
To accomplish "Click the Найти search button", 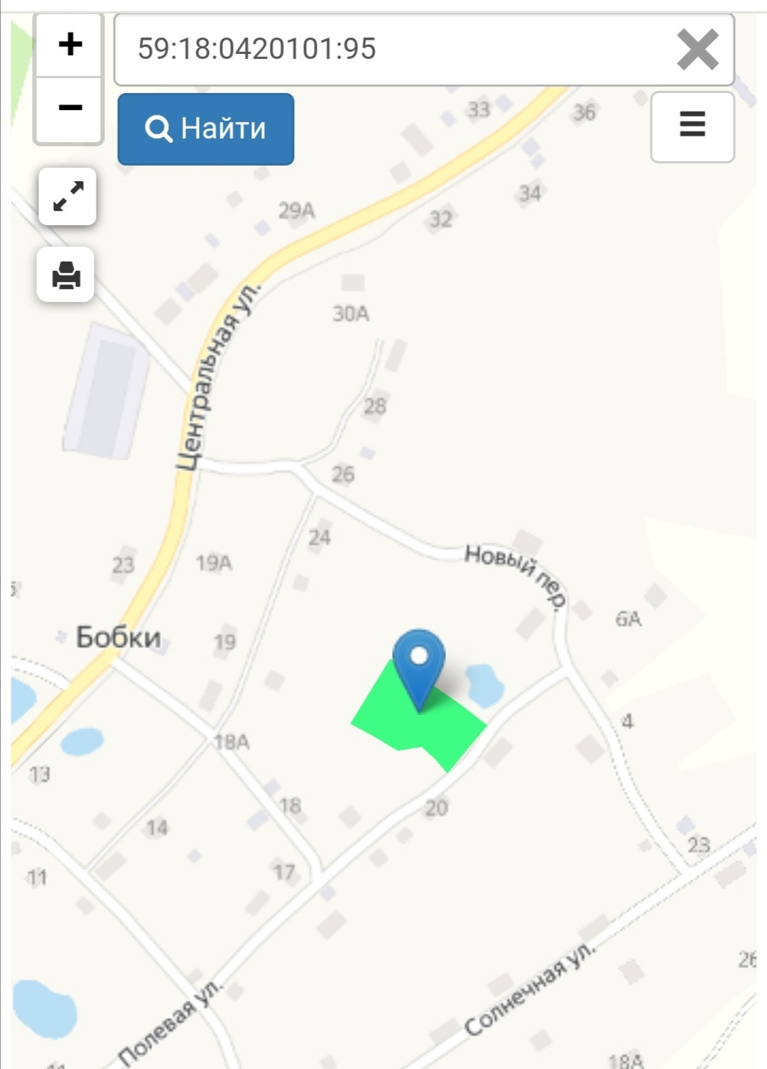I will (x=206, y=129).
